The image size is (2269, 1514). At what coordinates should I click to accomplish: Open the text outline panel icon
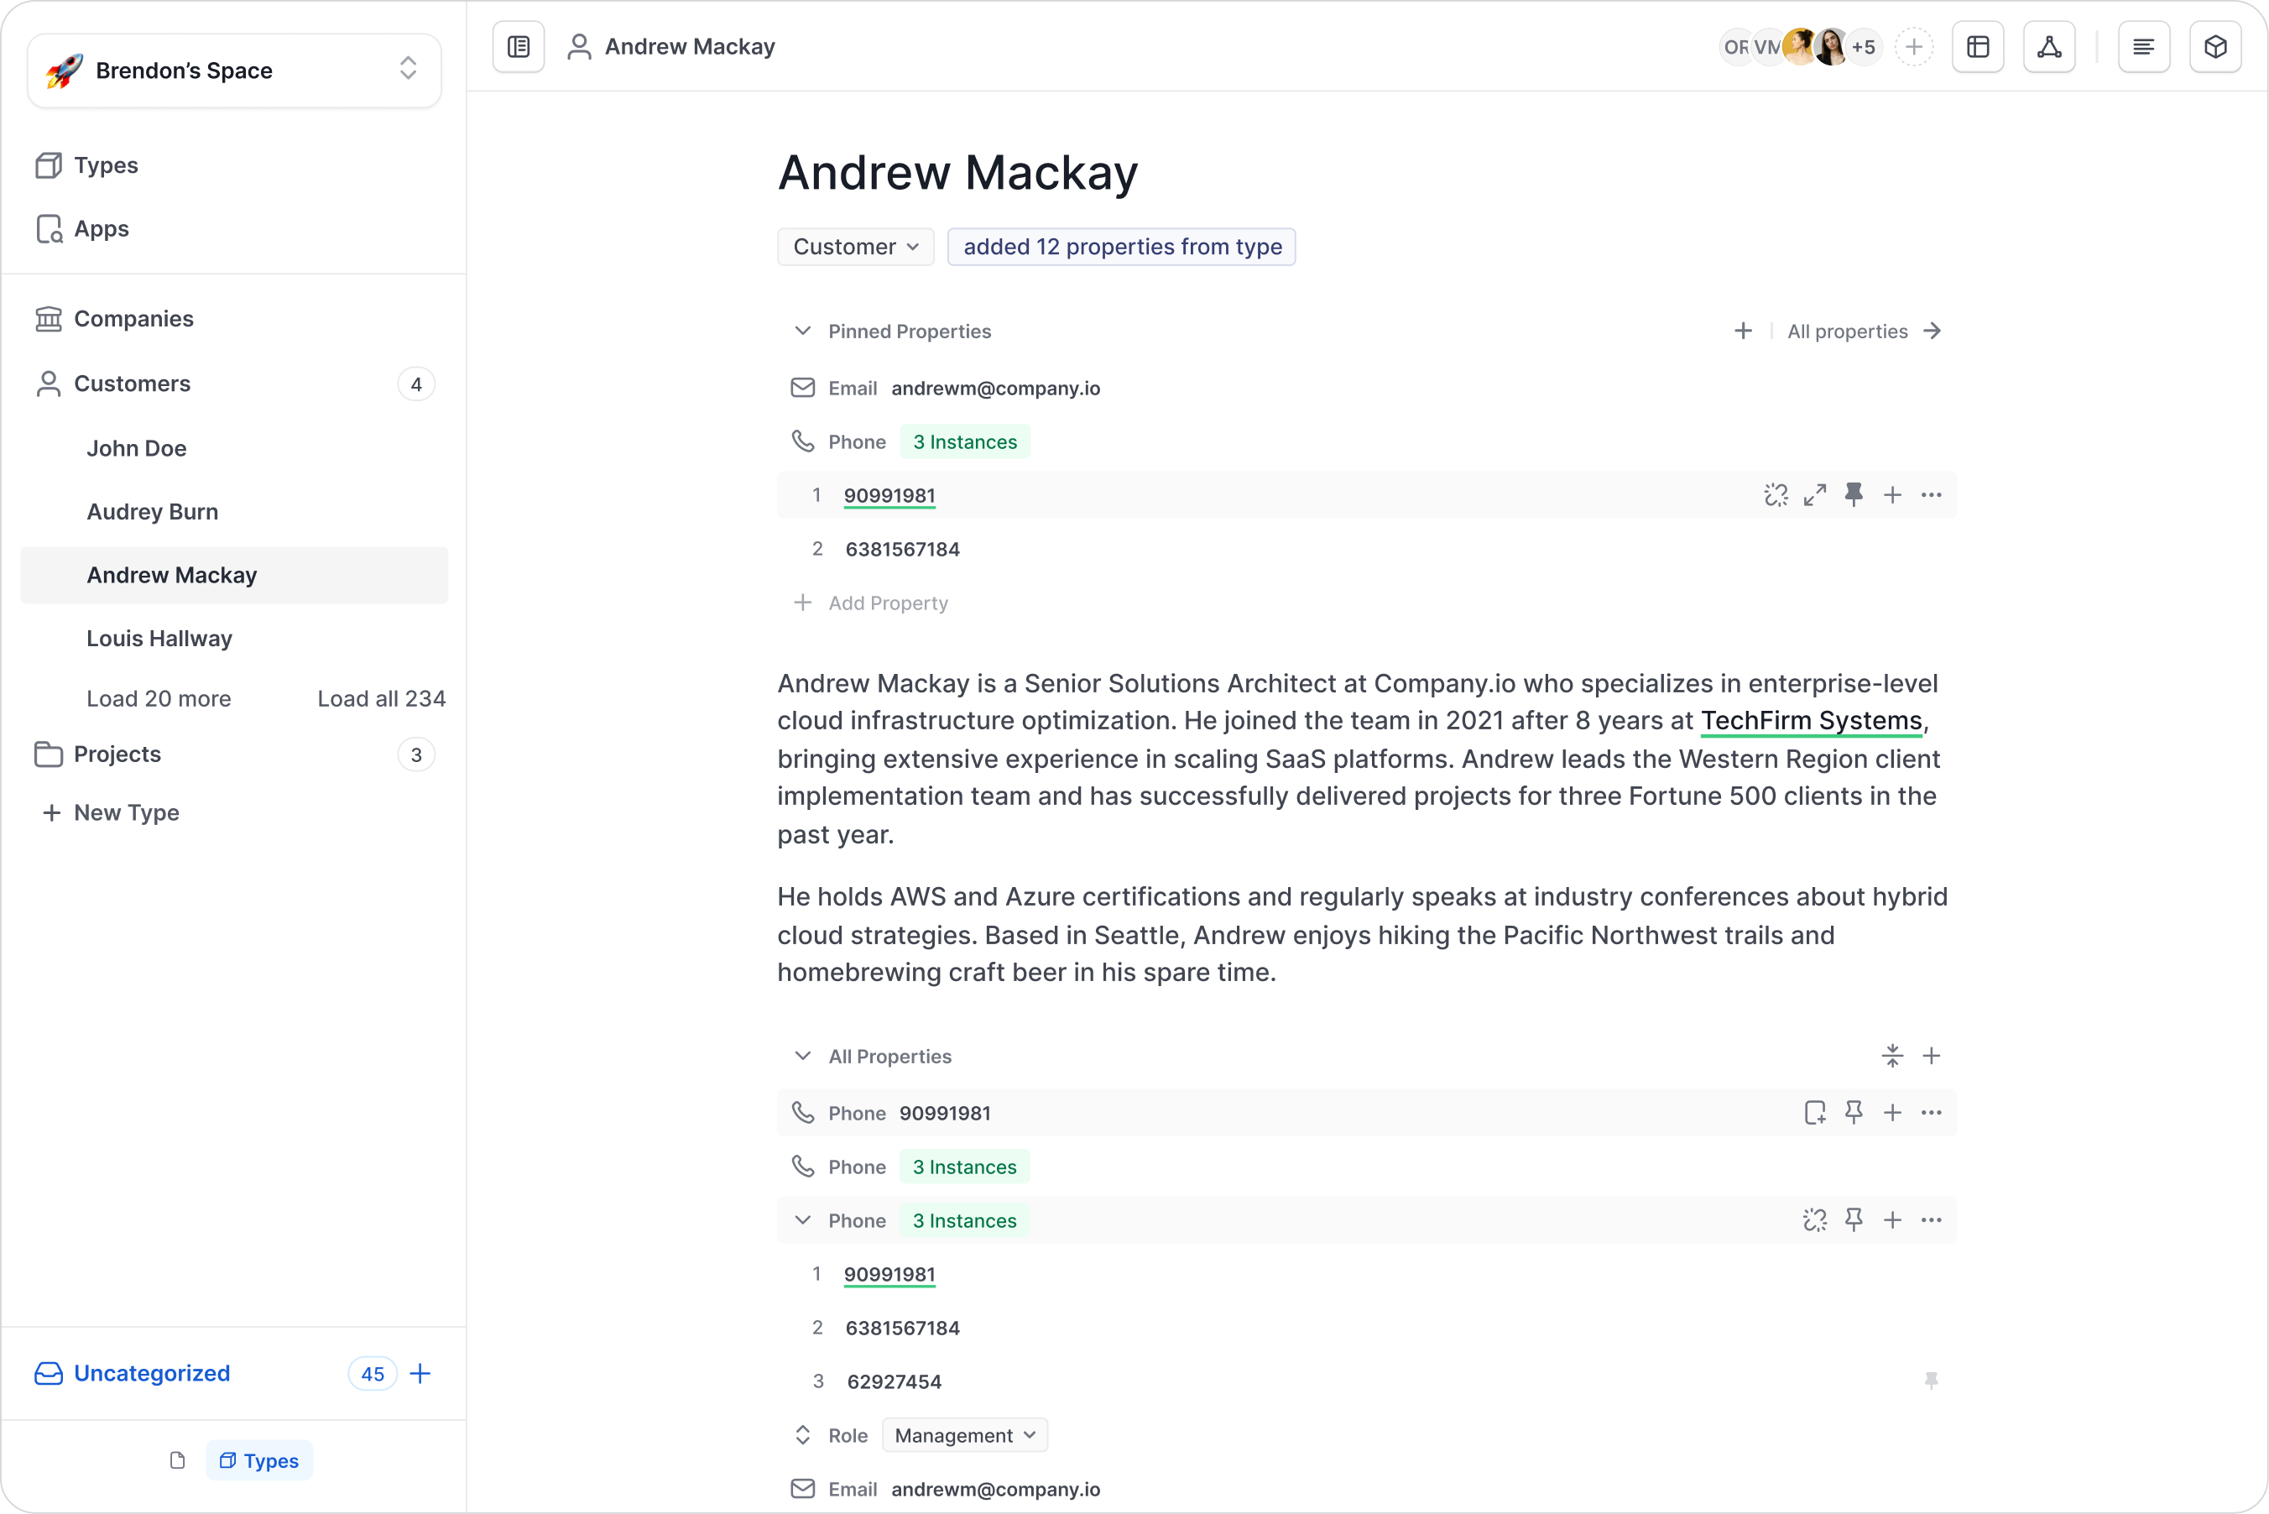click(x=2143, y=46)
